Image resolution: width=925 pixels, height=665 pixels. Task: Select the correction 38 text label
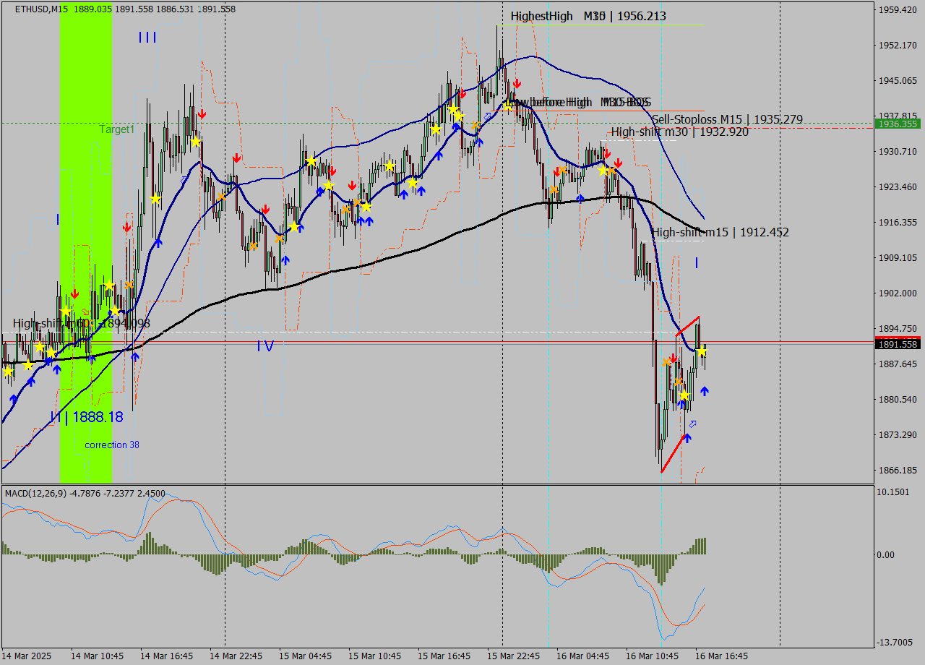[112, 445]
